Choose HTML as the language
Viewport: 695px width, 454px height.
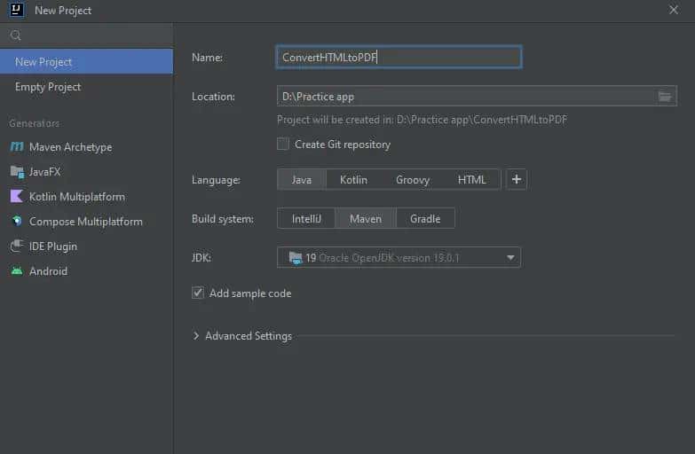coord(471,180)
